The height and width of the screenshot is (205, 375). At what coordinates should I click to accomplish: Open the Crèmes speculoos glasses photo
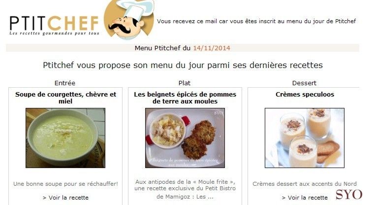(305, 138)
